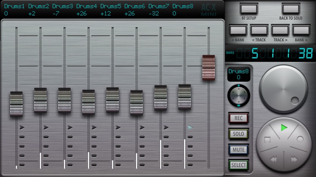Start playback with the green play icon

coord(284,128)
